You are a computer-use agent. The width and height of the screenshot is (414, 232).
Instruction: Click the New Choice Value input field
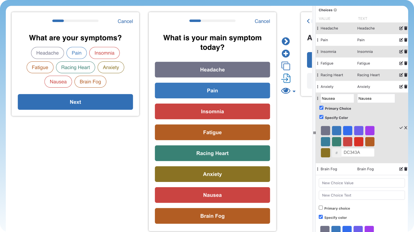[362, 183]
